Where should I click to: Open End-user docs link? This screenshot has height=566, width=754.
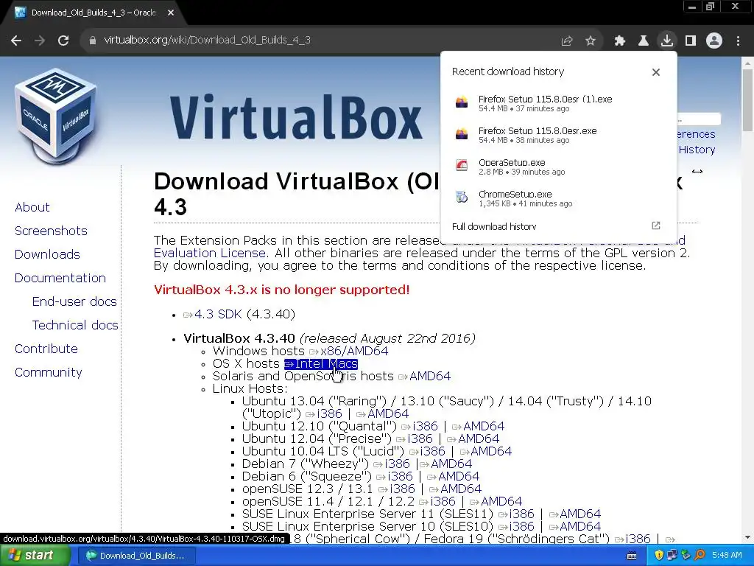point(74,301)
